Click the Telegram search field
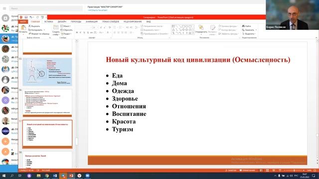The height and width of the screenshot is (179, 319). 46,8
